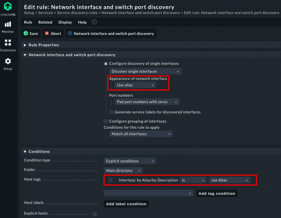This screenshot has width=281, height=218.
Task: Change the Explicit conditions condition type dropdown
Action: click(130, 161)
